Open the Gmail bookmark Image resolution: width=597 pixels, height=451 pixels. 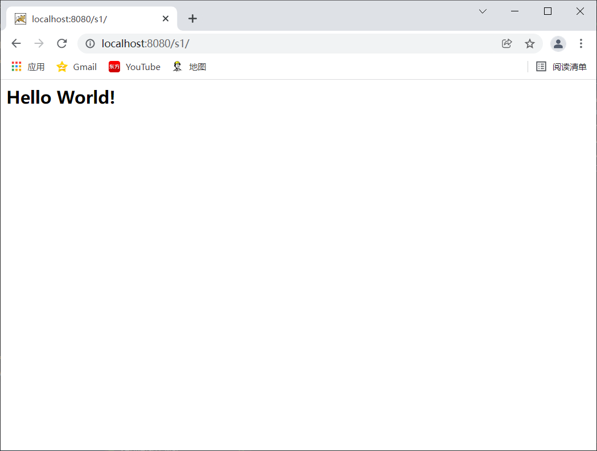click(76, 67)
